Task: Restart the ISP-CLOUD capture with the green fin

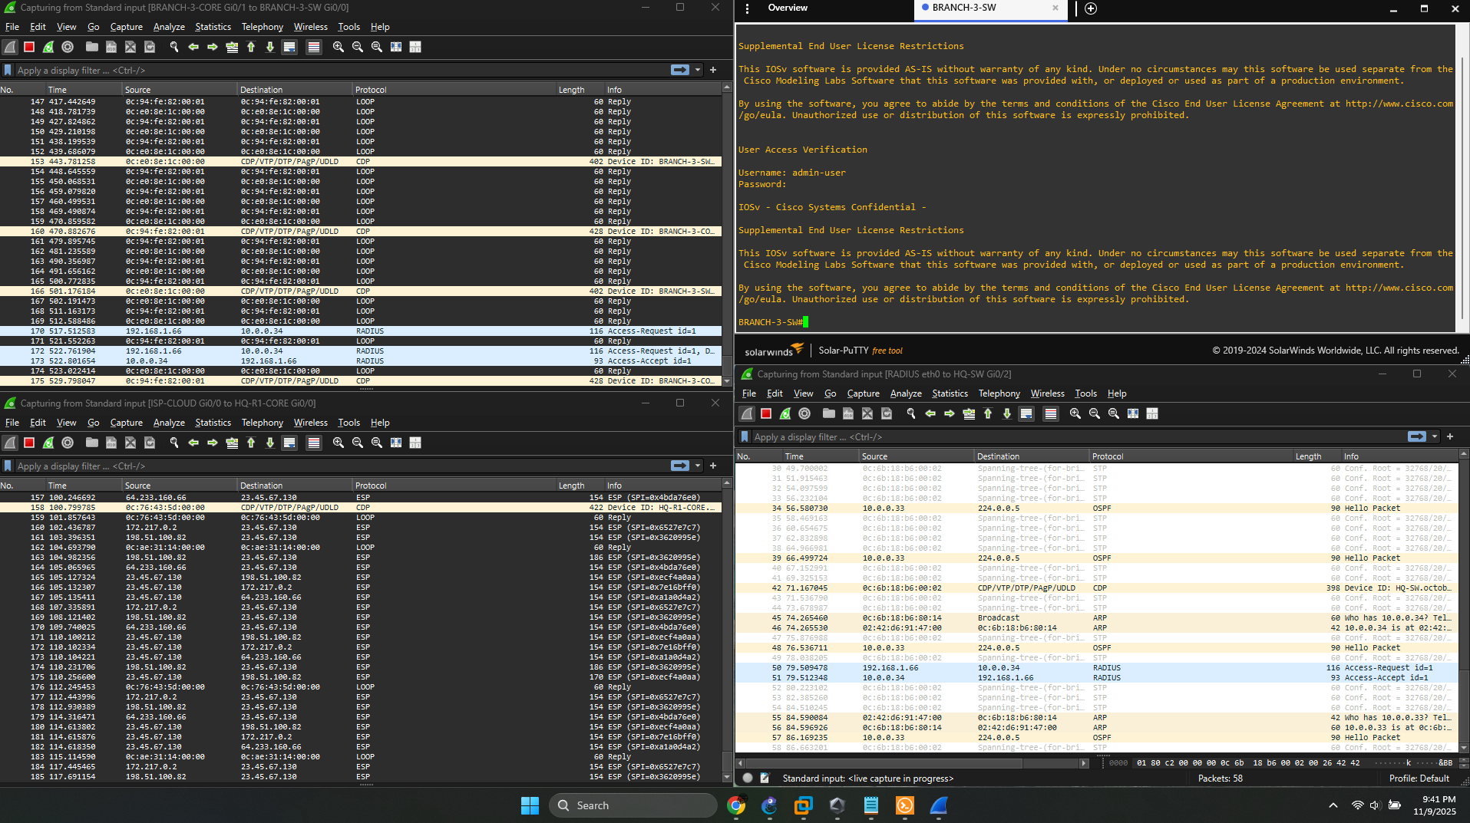Action: point(48,443)
